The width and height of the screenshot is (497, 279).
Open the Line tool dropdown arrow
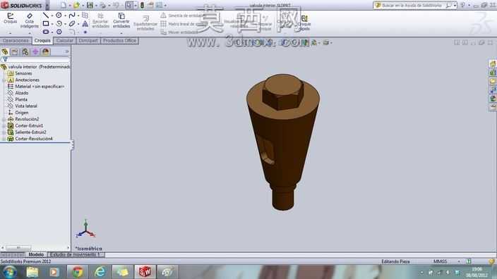[x=52, y=15]
